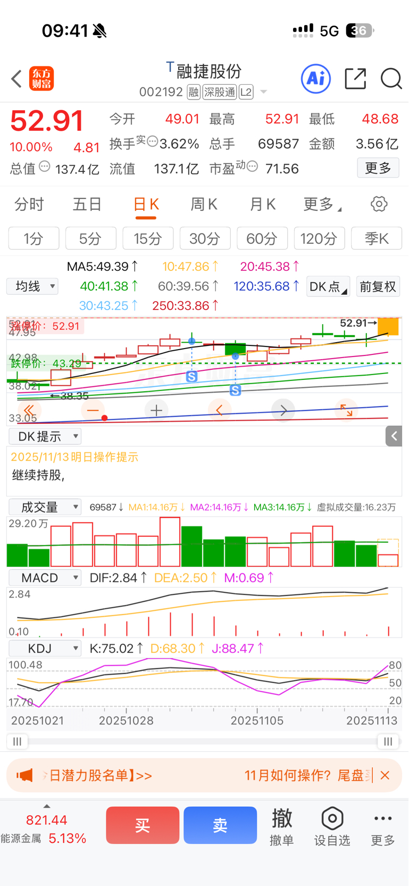The width and height of the screenshot is (409, 886).
Task: Switch to 周K tab
Action: (x=204, y=204)
